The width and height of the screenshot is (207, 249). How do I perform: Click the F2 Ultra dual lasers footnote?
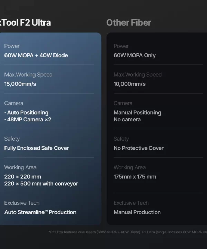coord(128,232)
